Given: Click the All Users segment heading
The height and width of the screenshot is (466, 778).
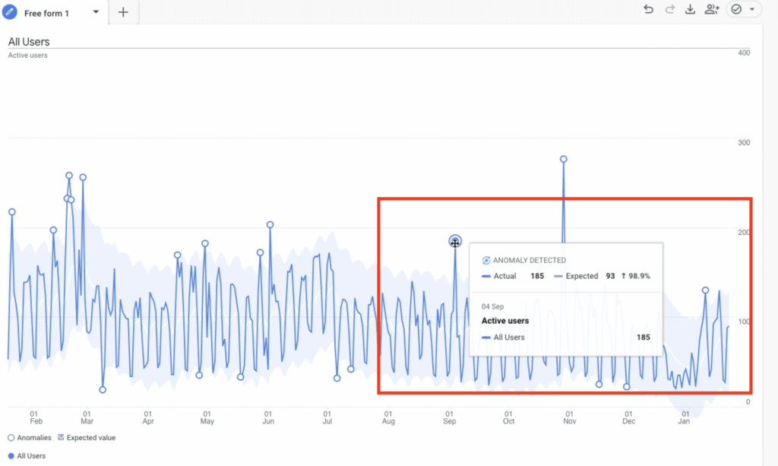Looking at the screenshot, I should (x=29, y=42).
